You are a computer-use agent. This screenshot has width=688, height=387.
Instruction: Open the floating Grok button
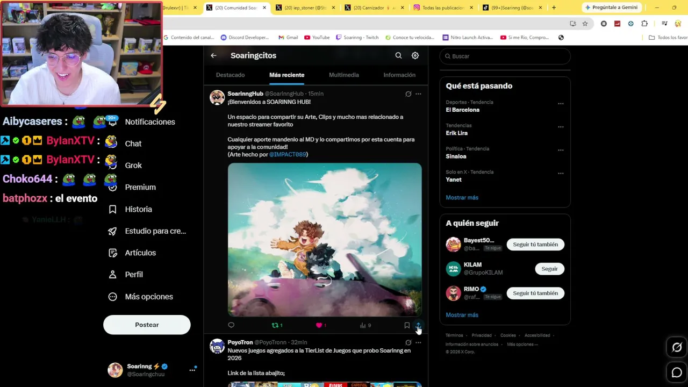(x=677, y=347)
